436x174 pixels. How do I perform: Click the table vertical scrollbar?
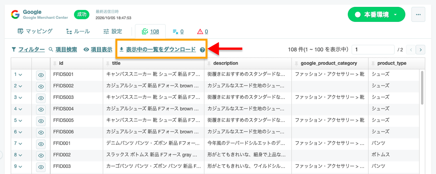[x=422, y=87]
